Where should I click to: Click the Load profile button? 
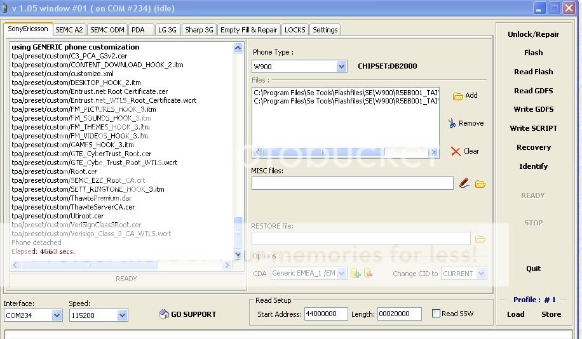pos(515,314)
